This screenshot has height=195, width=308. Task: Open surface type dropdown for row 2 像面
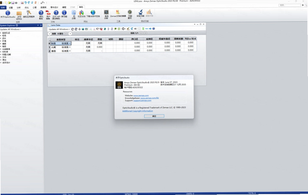pyautogui.click(x=70, y=51)
